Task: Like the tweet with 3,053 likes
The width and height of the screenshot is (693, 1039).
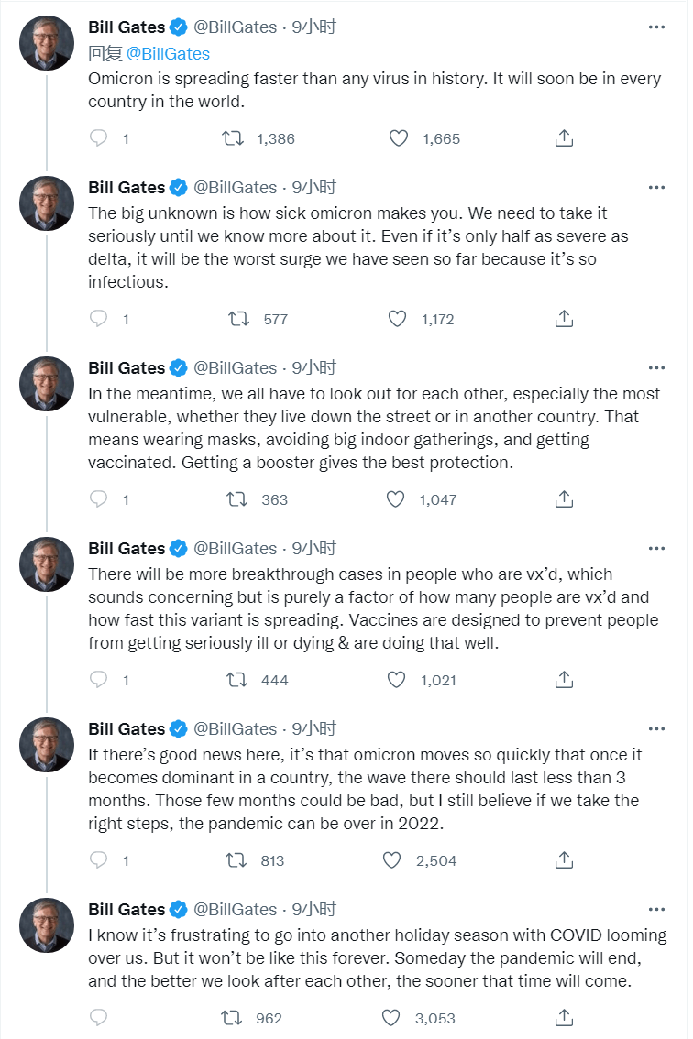Action: (x=391, y=1018)
